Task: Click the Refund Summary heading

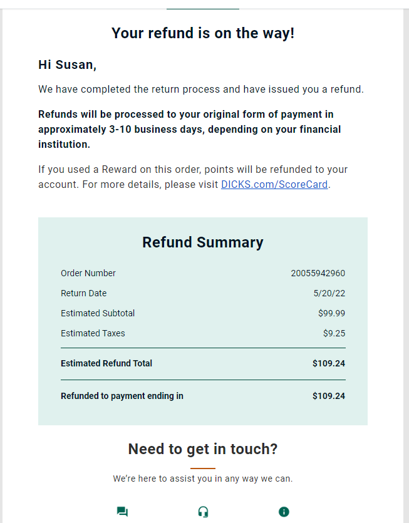Action: pos(203,242)
